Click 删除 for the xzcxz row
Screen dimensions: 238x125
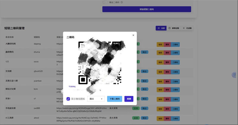click(167, 62)
